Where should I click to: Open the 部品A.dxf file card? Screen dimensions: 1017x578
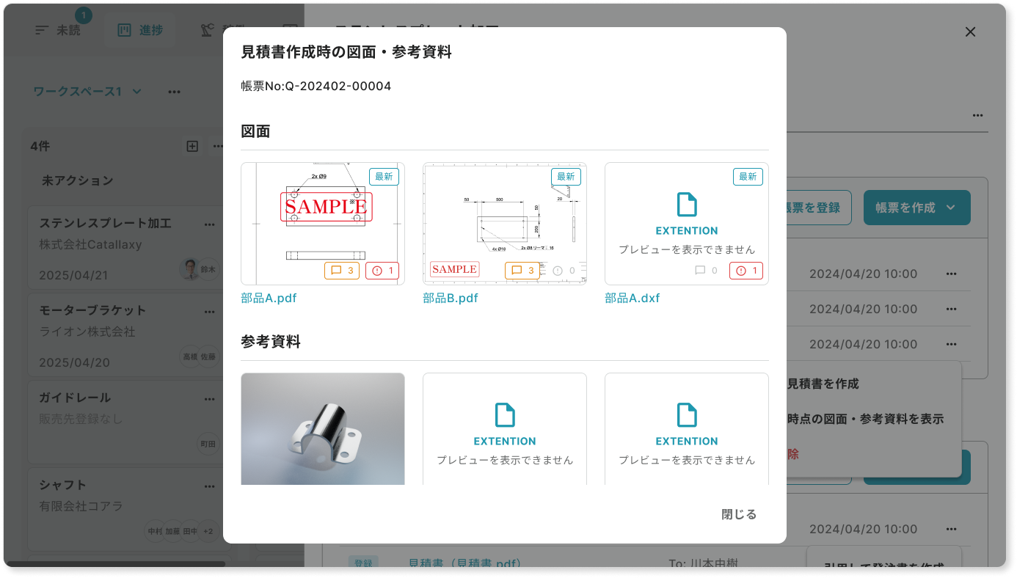pyautogui.click(x=687, y=224)
